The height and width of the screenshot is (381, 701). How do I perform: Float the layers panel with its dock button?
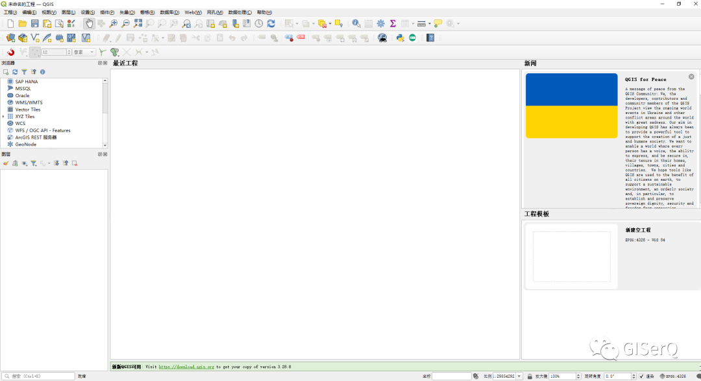click(x=100, y=154)
